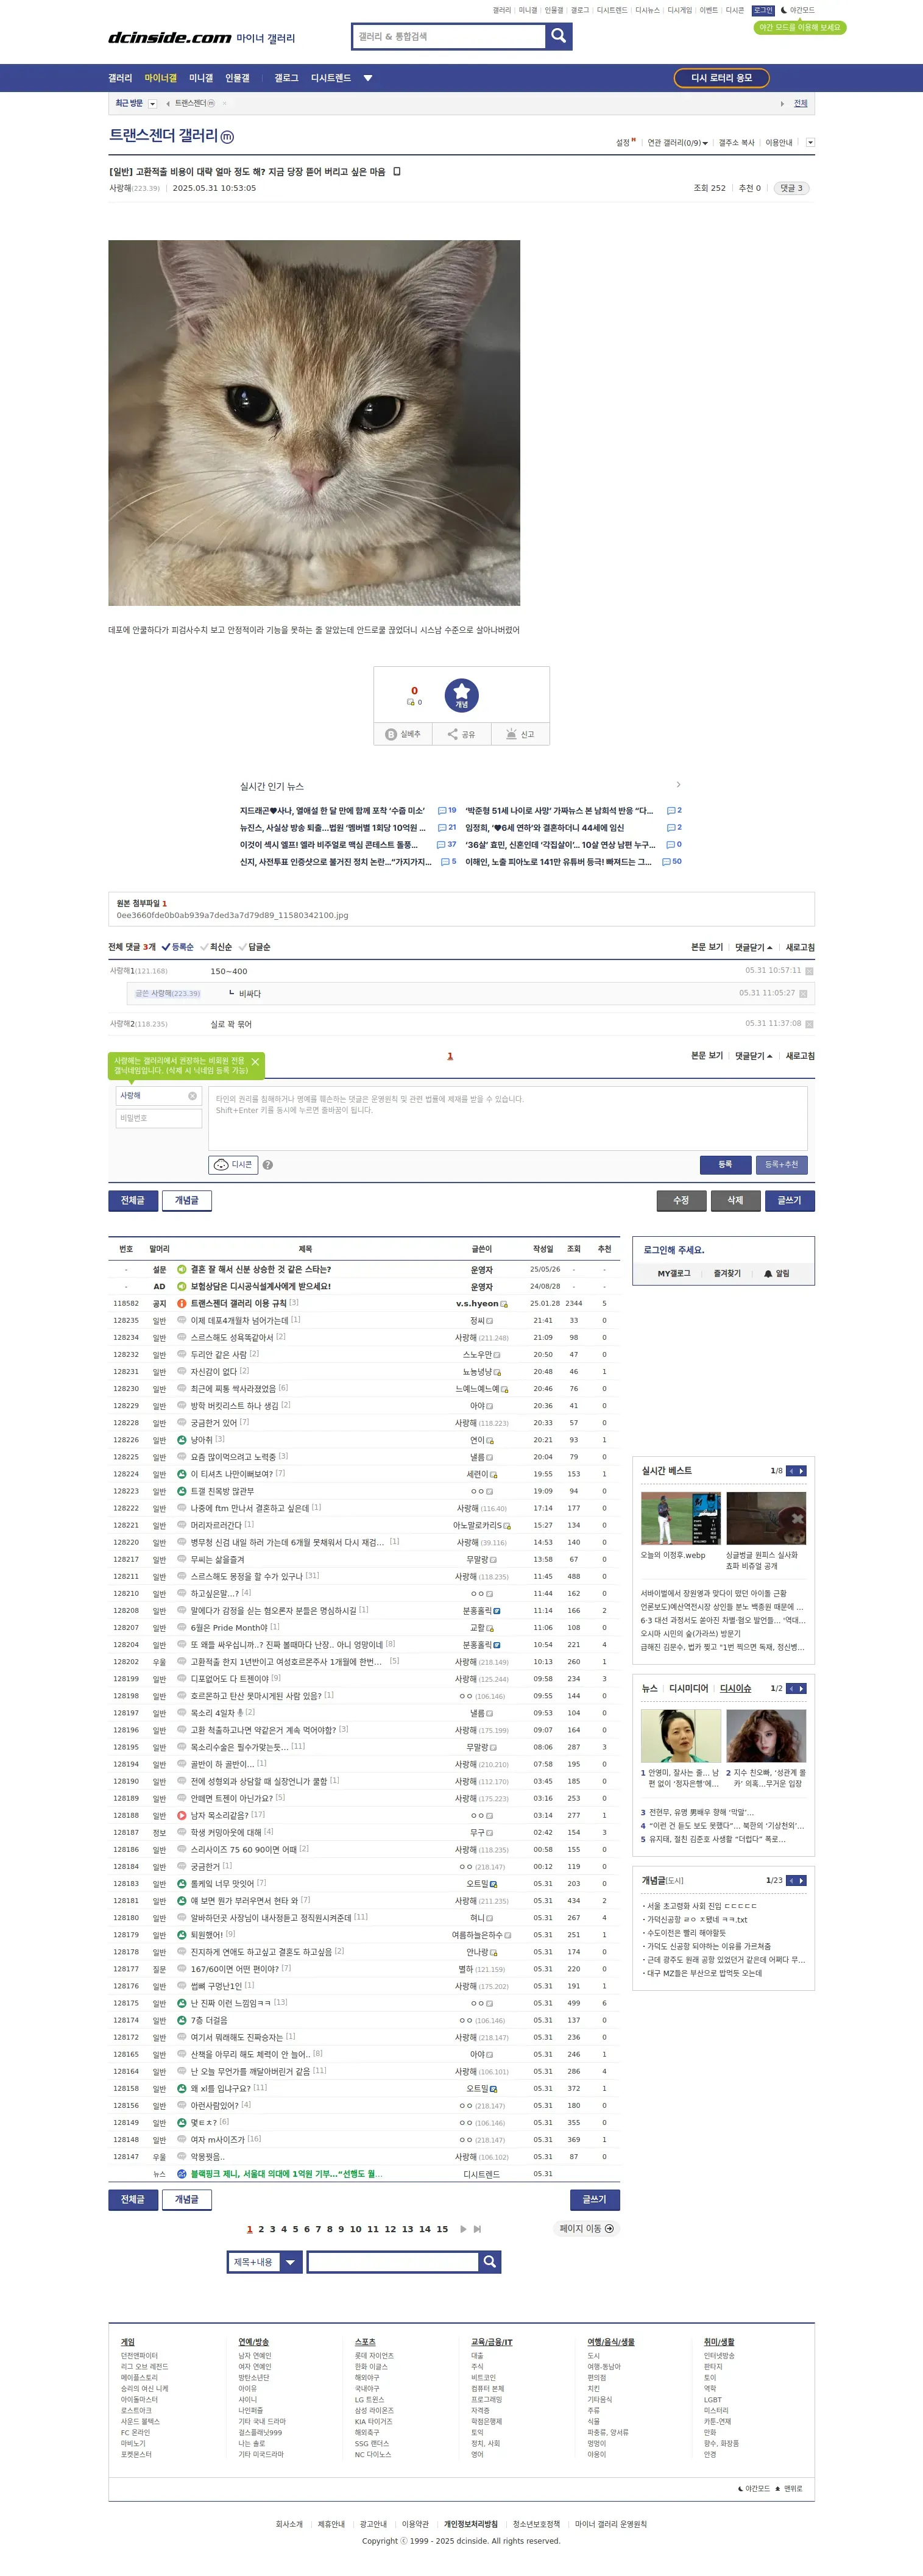Click the 삭제 delete button
Screen dimensions: 923x2576
click(x=735, y=1200)
